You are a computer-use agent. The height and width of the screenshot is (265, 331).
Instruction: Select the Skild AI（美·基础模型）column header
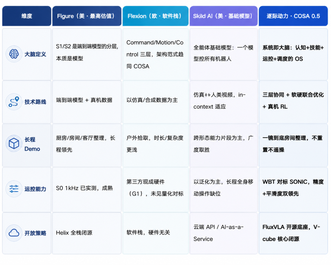223,16
